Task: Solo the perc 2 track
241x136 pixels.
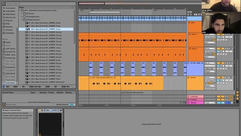Action: [x=227, y=49]
